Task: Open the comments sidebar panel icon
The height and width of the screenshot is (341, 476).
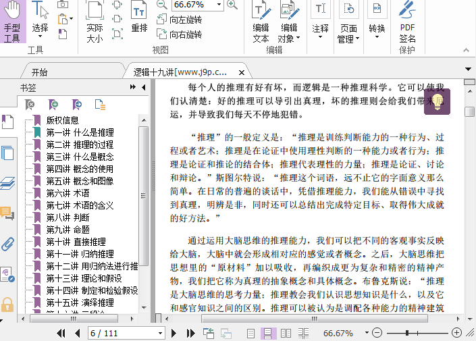Action: pos(7,213)
